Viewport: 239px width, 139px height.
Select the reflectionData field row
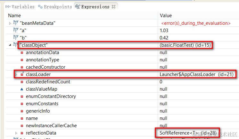point(123,133)
